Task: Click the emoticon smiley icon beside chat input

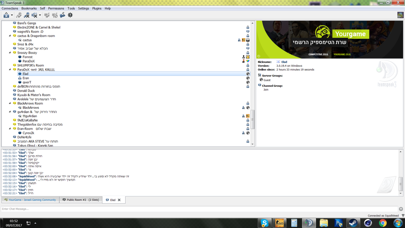Action: pos(401,209)
